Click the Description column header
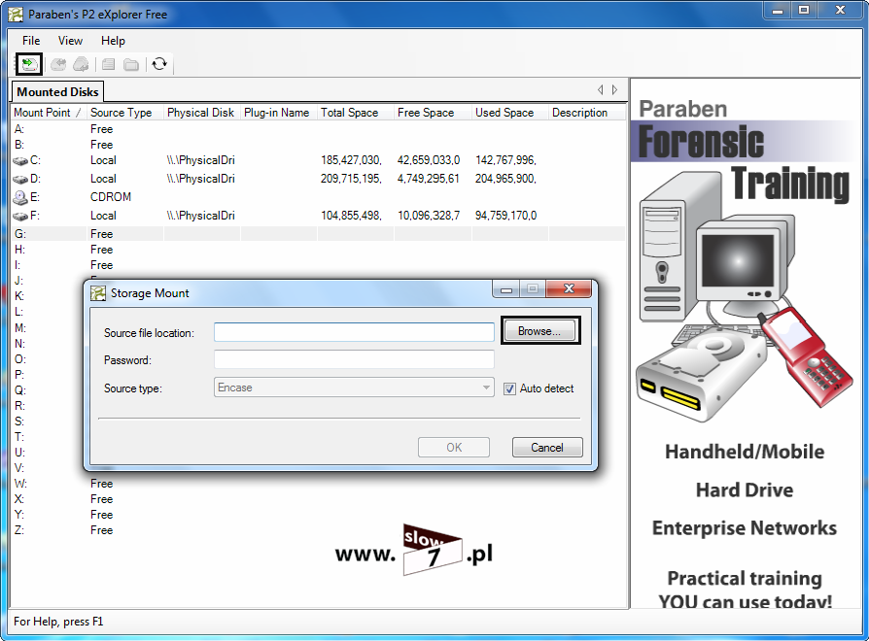The width and height of the screenshot is (869, 641). point(587,113)
